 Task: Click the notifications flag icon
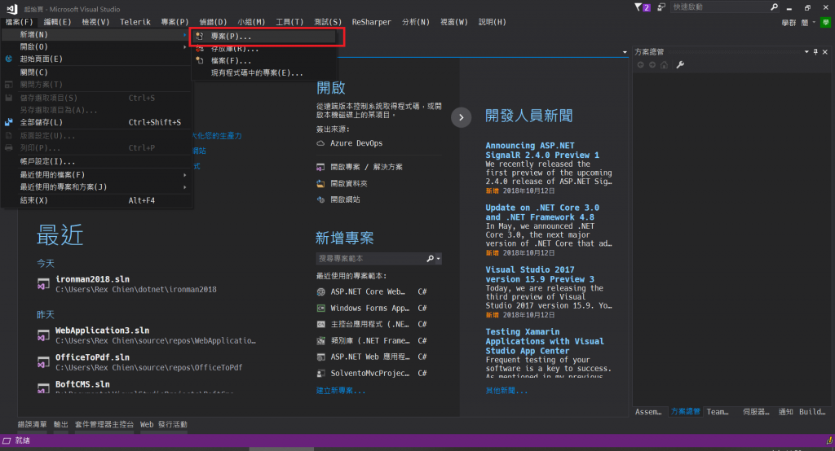click(x=638, y=7)
